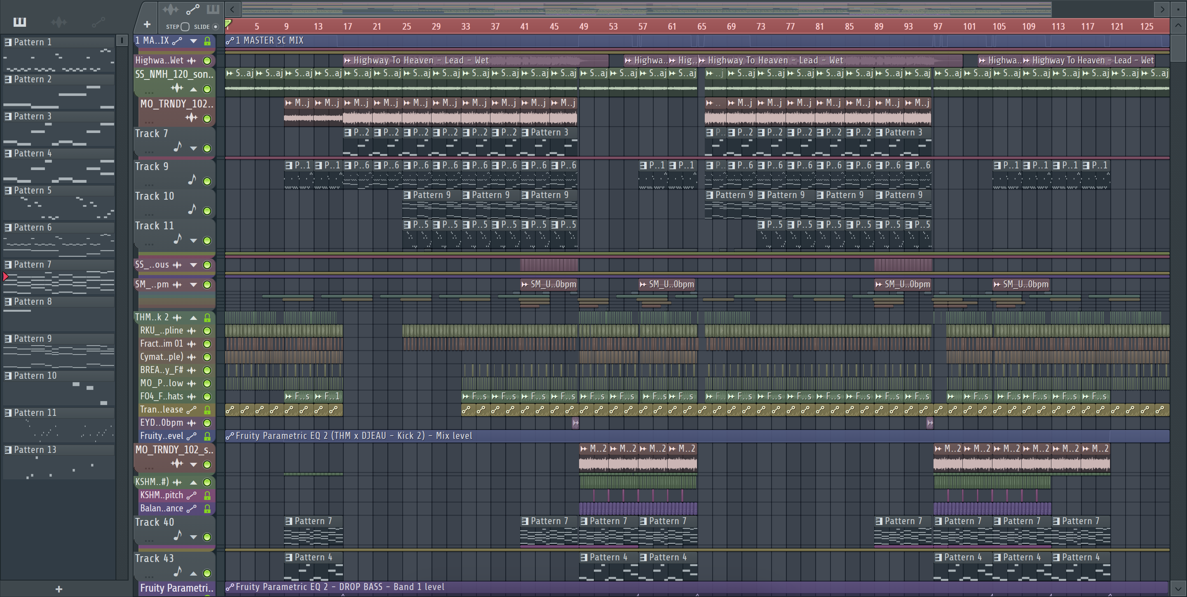Viewport: 1187px width, 597px height.
Task: Collapse the SS_NMH_120_son track group
Action: (194, 89)
